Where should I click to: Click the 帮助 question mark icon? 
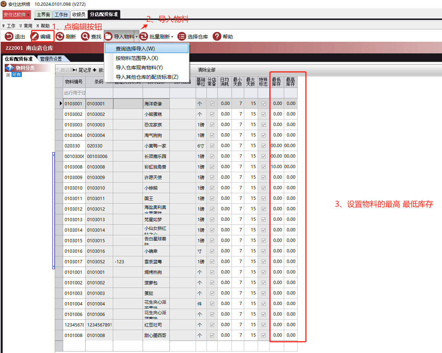click(x=217, y=36)
